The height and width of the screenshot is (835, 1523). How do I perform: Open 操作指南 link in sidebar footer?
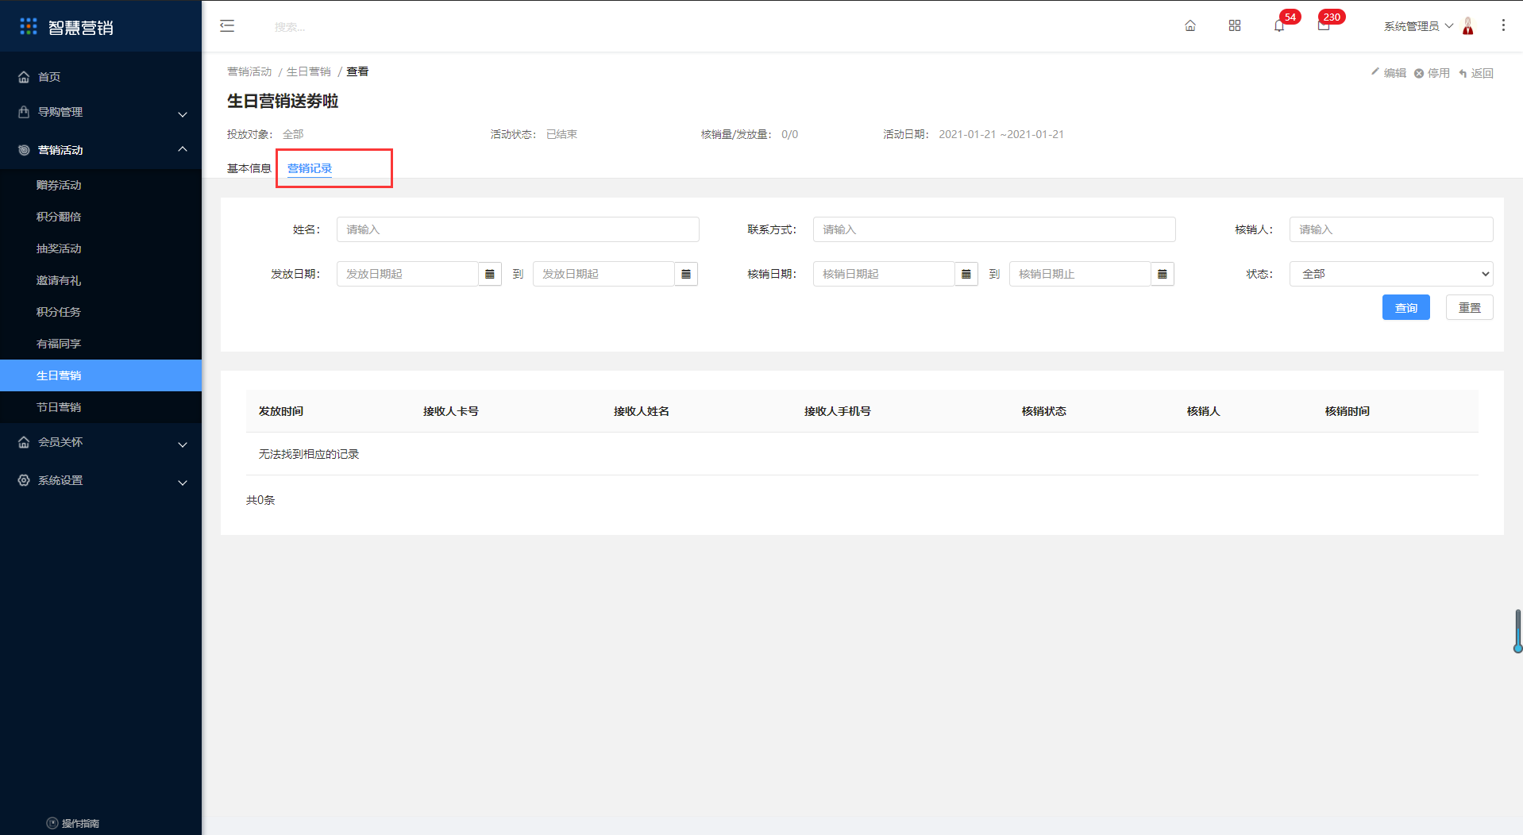click(80, 823)
